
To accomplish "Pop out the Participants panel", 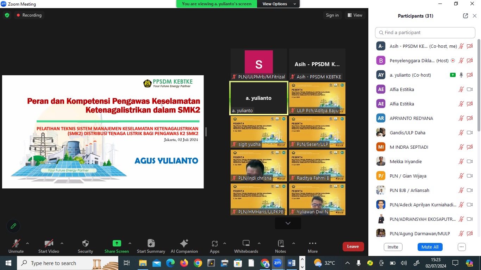I will tap(466, 16).
